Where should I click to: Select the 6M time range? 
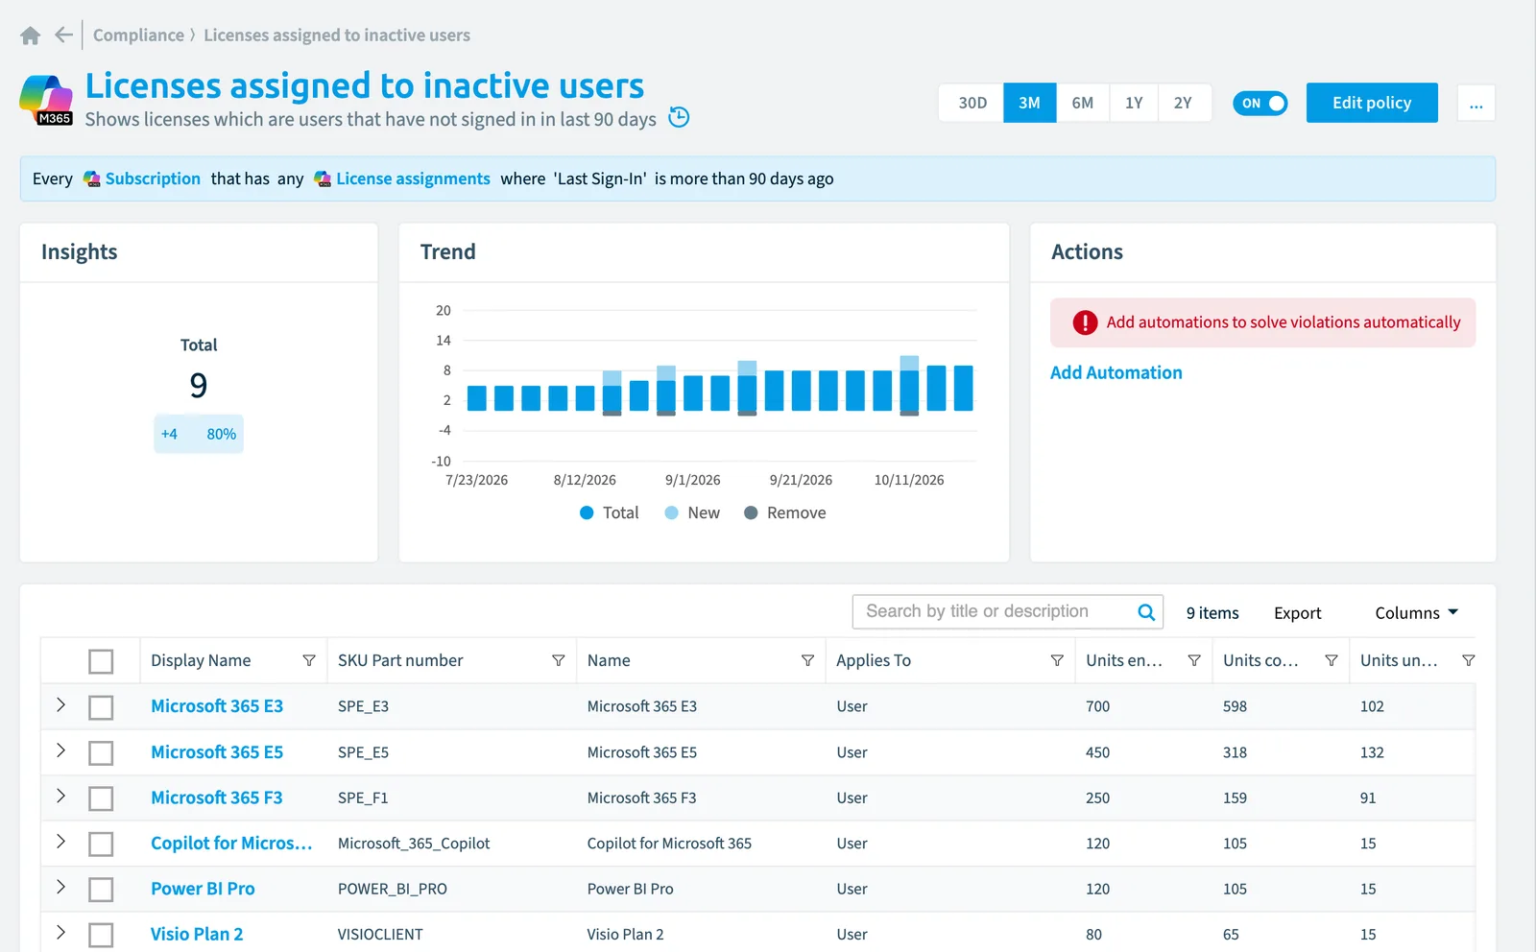[1083, 103]
